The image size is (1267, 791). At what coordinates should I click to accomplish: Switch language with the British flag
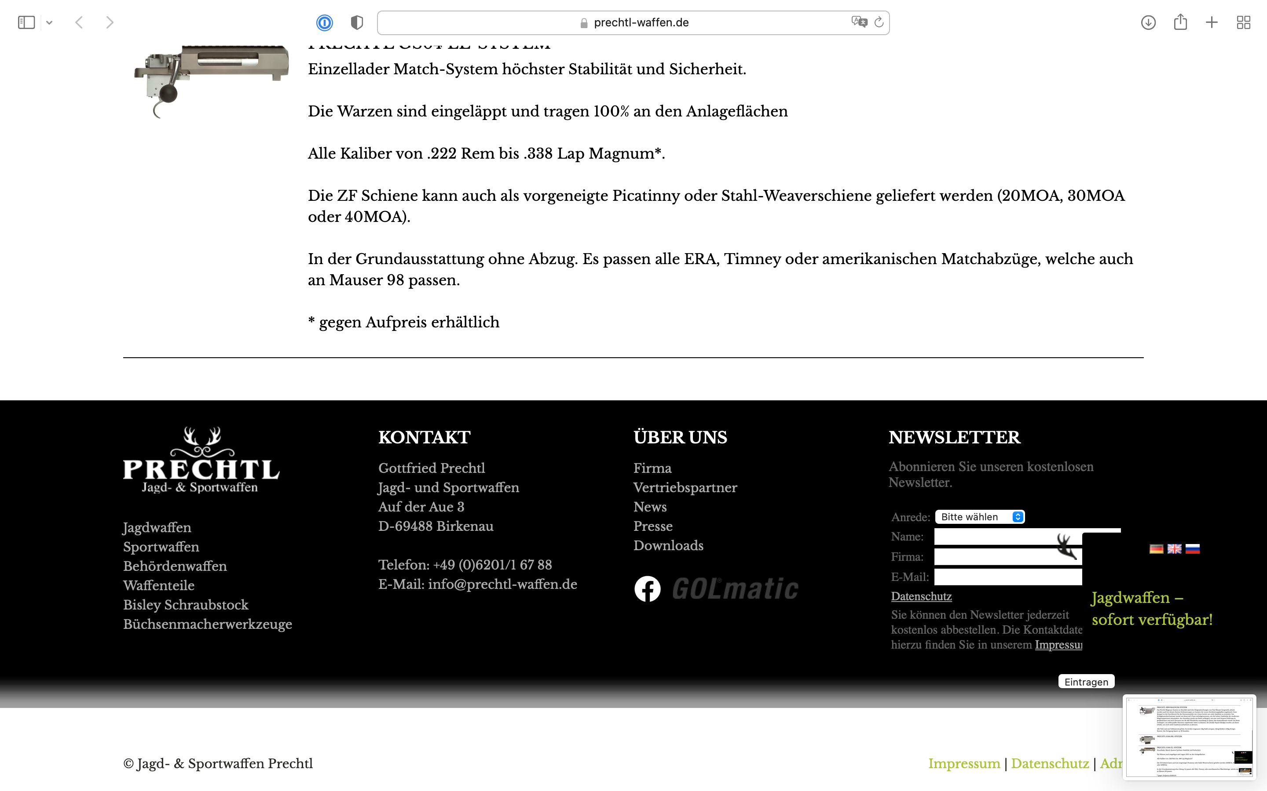pyautogui.click(x=1174, y=549)
